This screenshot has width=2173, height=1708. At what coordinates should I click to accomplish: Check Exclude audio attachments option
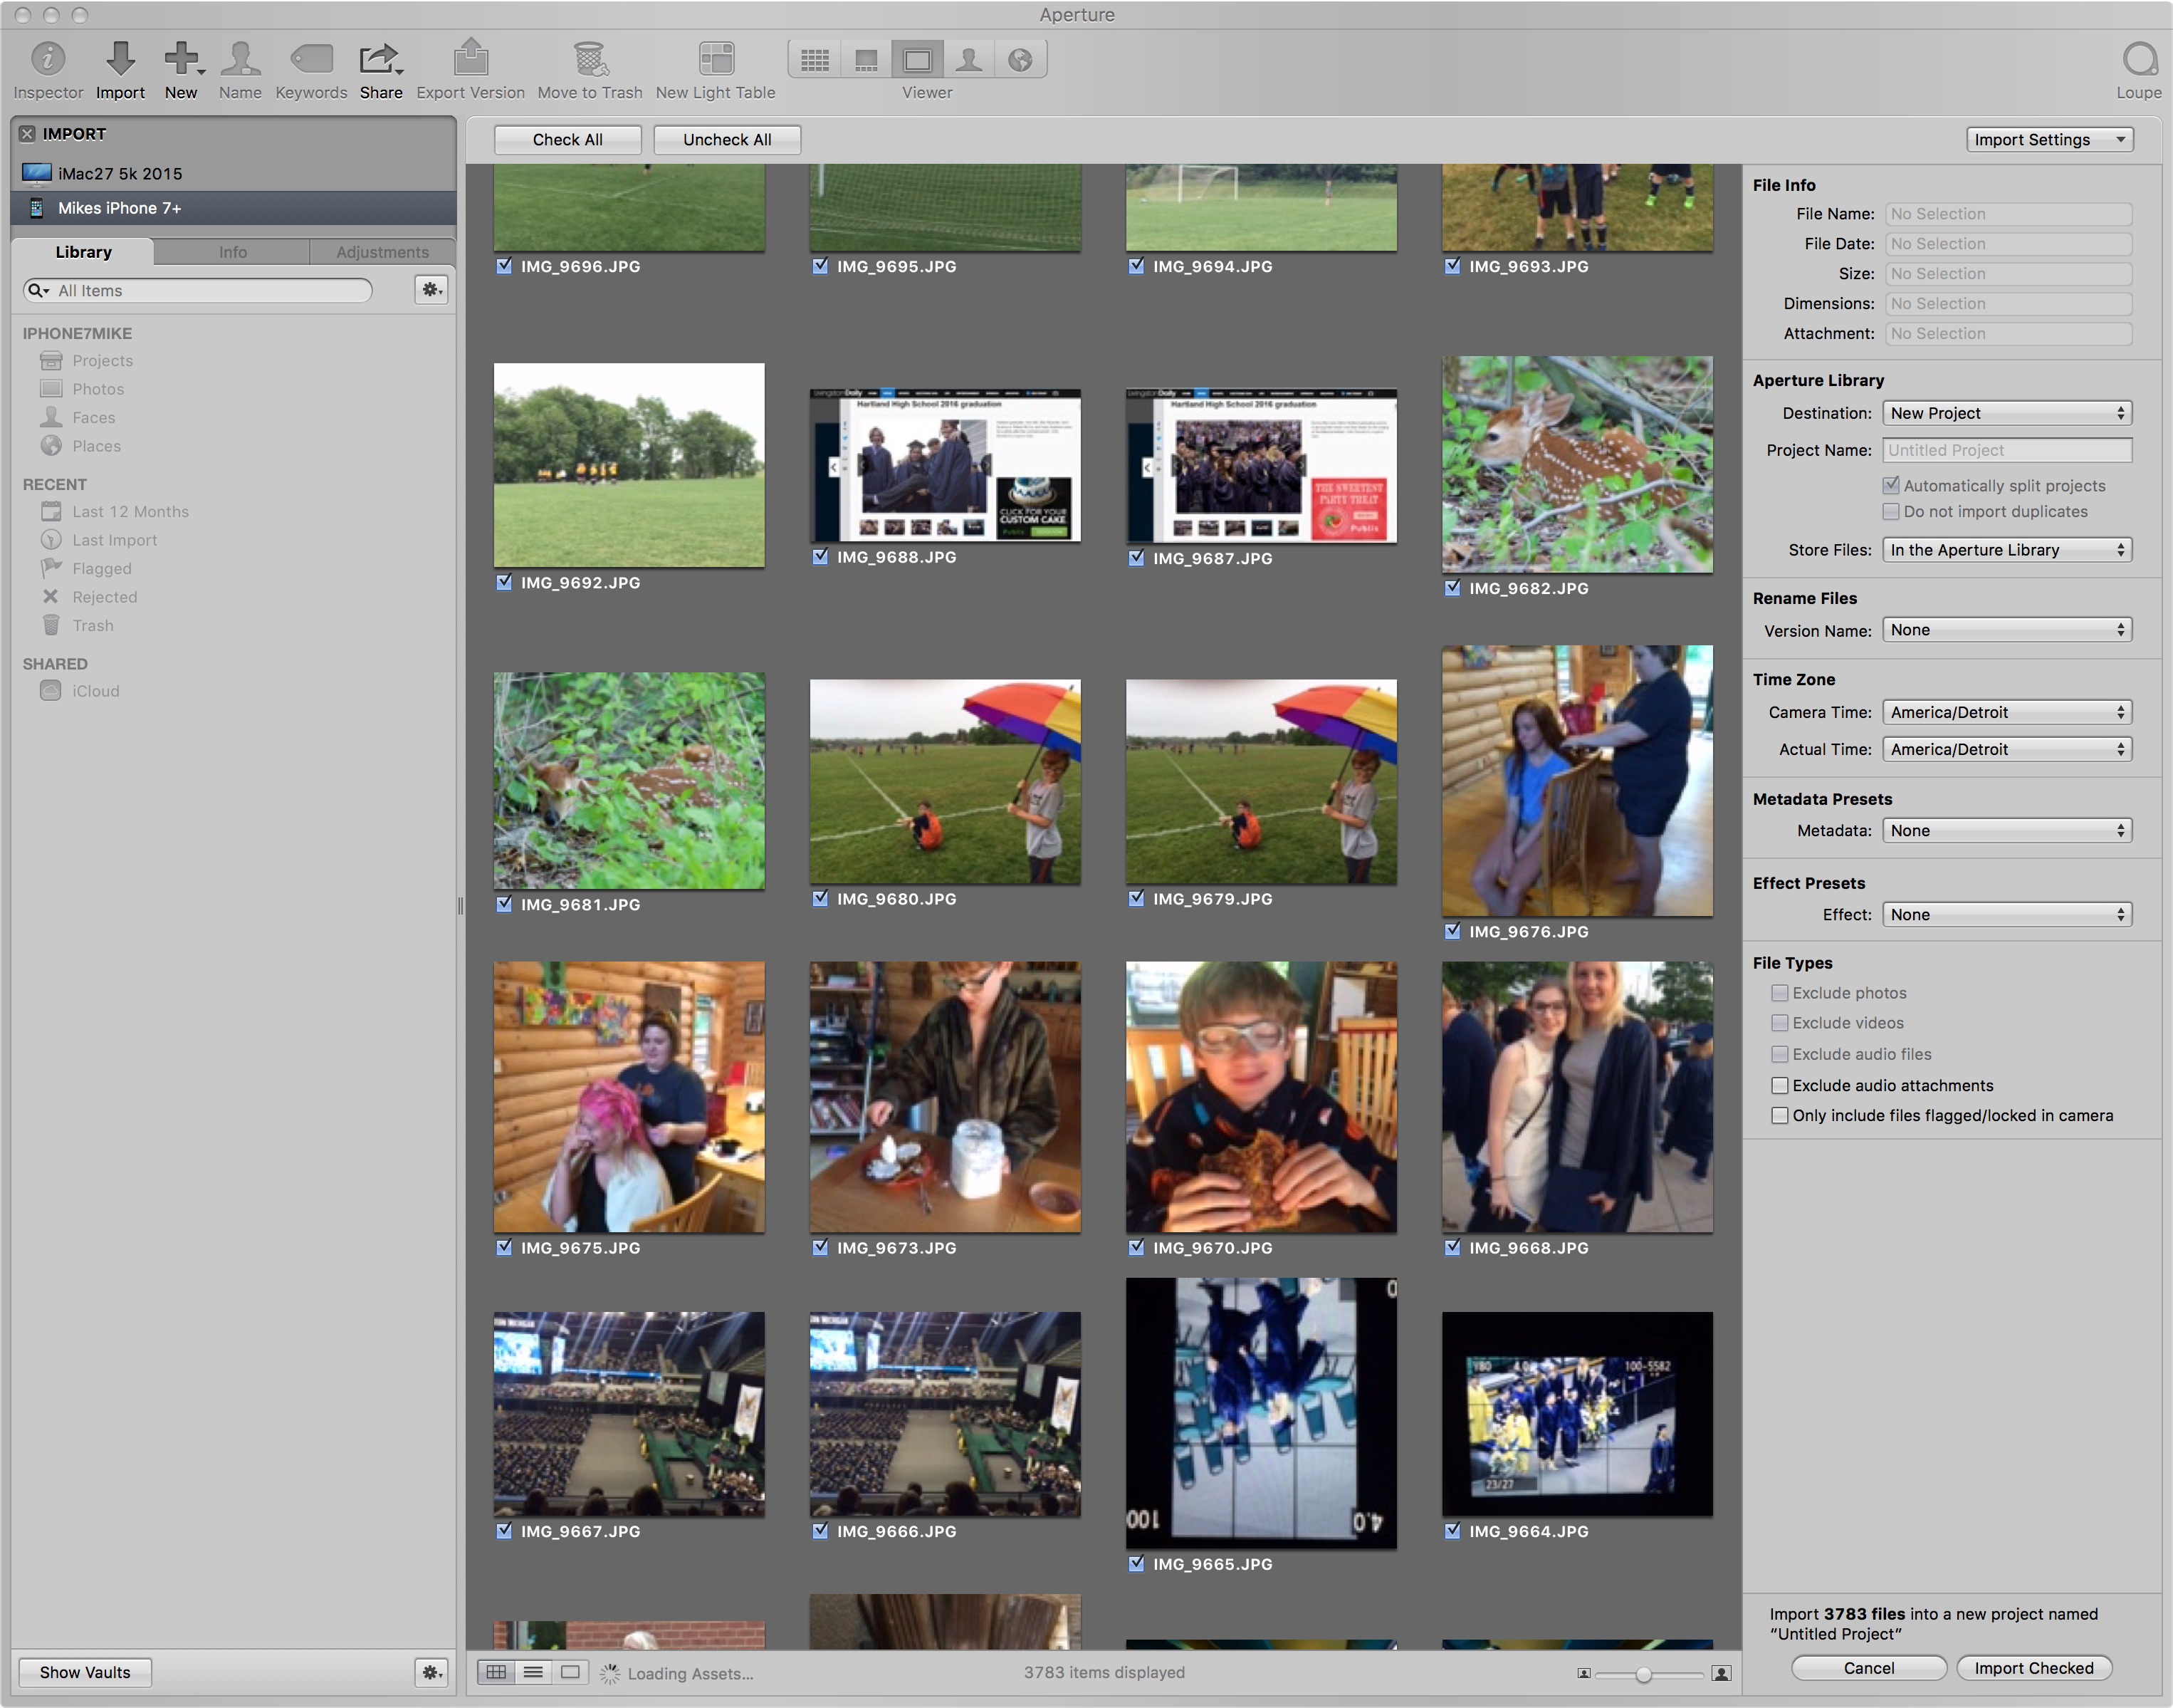coord(1779,1085)
